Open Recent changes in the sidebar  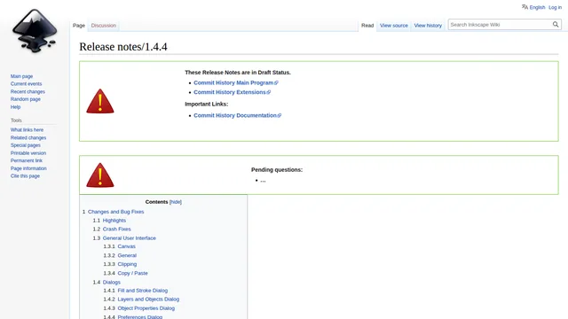click(x=28, y=92)
